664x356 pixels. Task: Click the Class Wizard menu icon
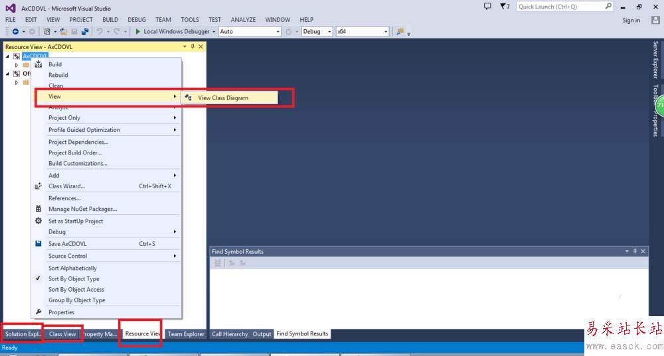coord(38,186)
